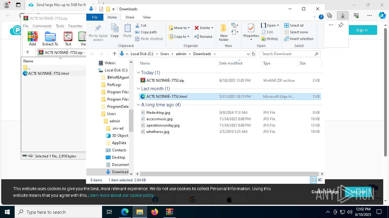Open the File tab

[95, 17]
